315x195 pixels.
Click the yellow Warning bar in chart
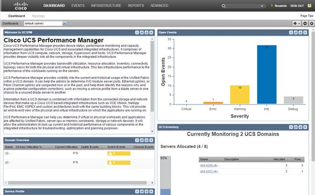pyautogui.click(x=240, y=94)
